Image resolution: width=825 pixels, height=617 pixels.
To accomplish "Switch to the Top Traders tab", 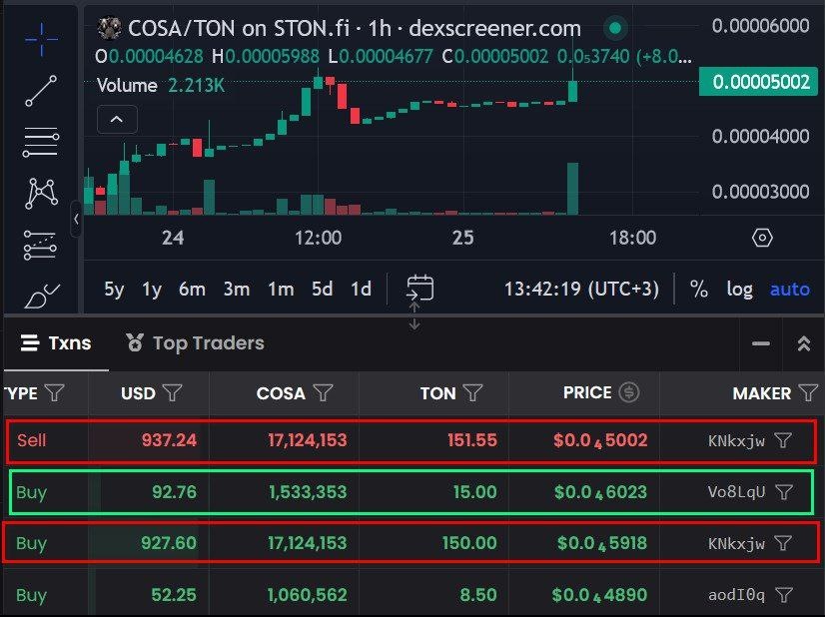I will 195,343.
